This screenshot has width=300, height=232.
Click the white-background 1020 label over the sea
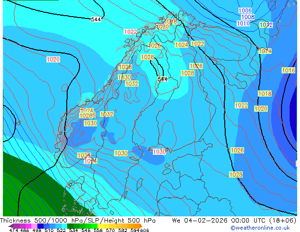click(x=53, y=59)
